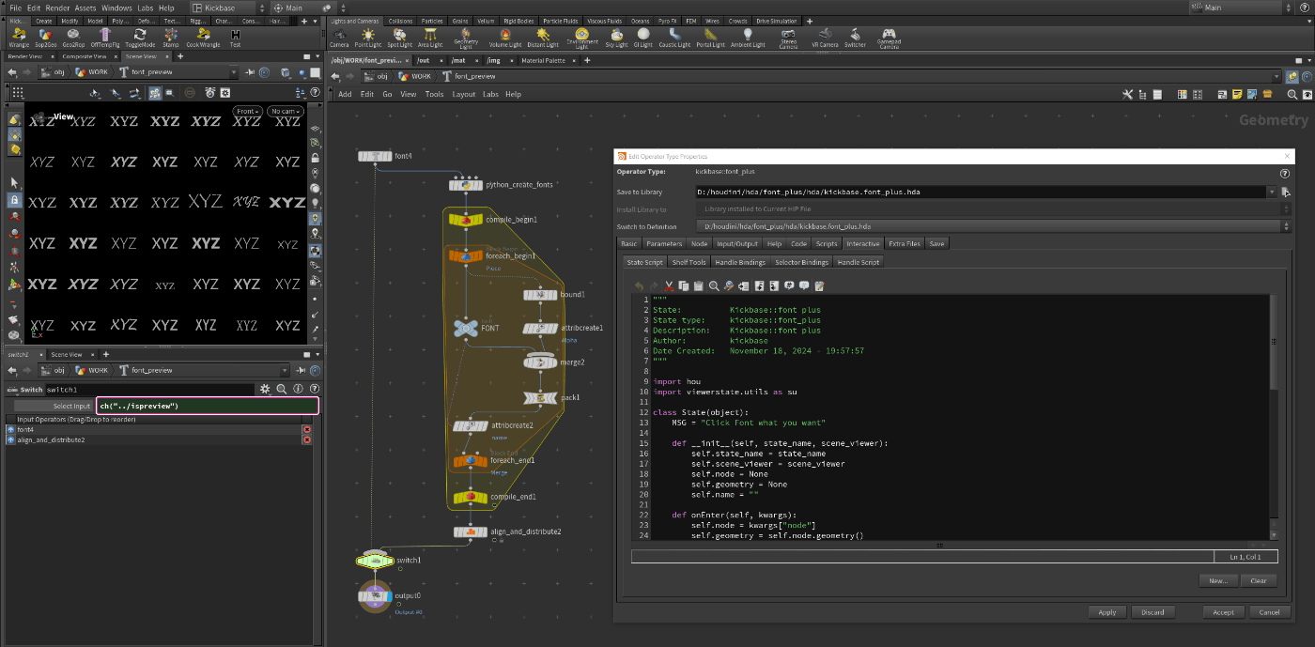Remove align_and_distribute2 input from switch
Image resolution: width=1315 pixels, height=647 pixels.
306,439
